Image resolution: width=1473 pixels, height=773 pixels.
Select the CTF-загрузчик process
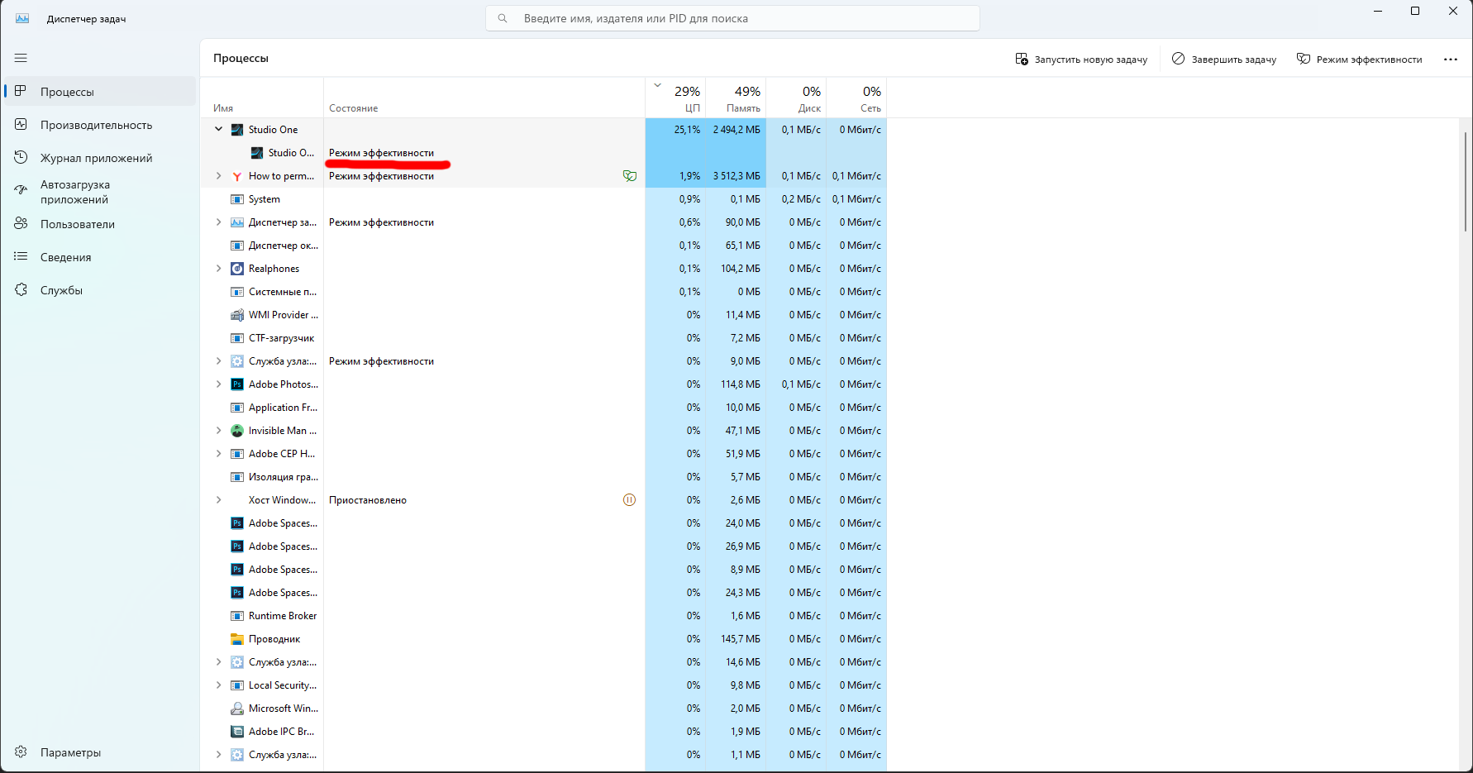tap(543, 338)
